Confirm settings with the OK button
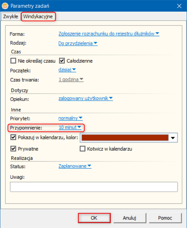 (x=94, y=218)
